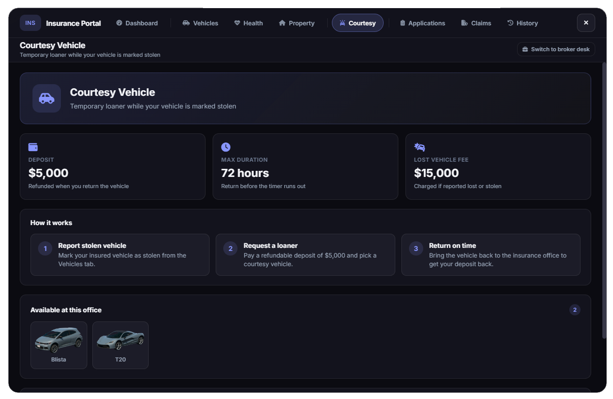Screen dimensions: 613x399
Task: Switch to the Vehicles tab
Action: 200,23
